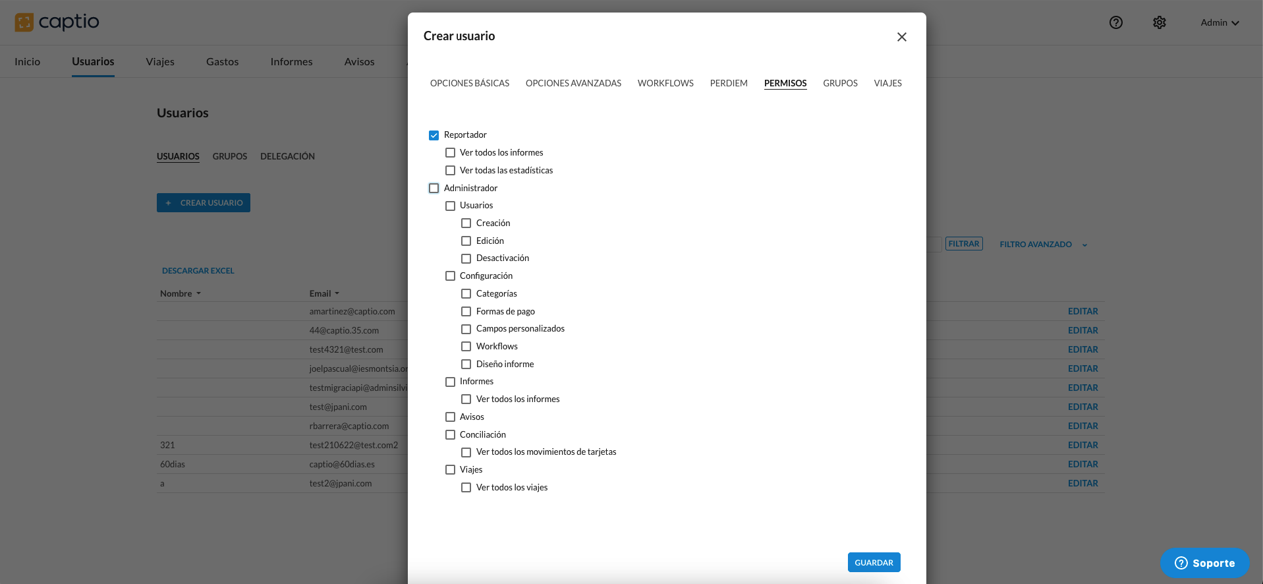Expand the Filtro Avanzado chevron
Viewport: 1263px width, 584px height.
pos(1084,245)
